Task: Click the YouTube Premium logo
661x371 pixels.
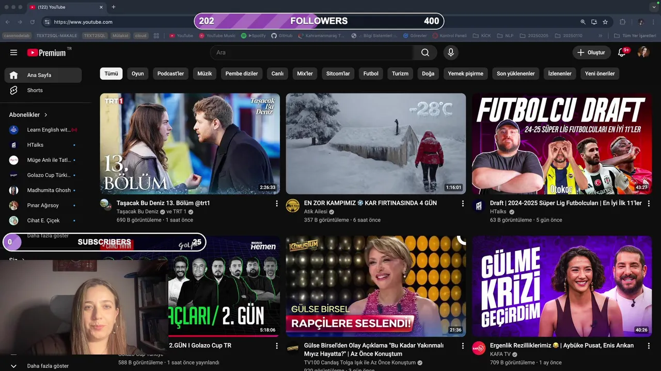Action: click(46, 53)
